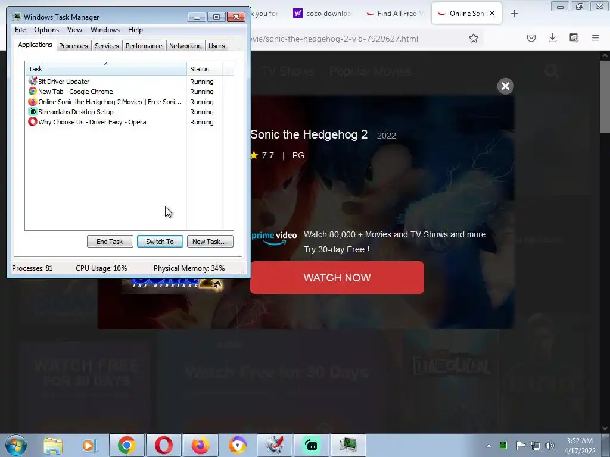Open the Options menu in Task Manager

pos(46,30)
